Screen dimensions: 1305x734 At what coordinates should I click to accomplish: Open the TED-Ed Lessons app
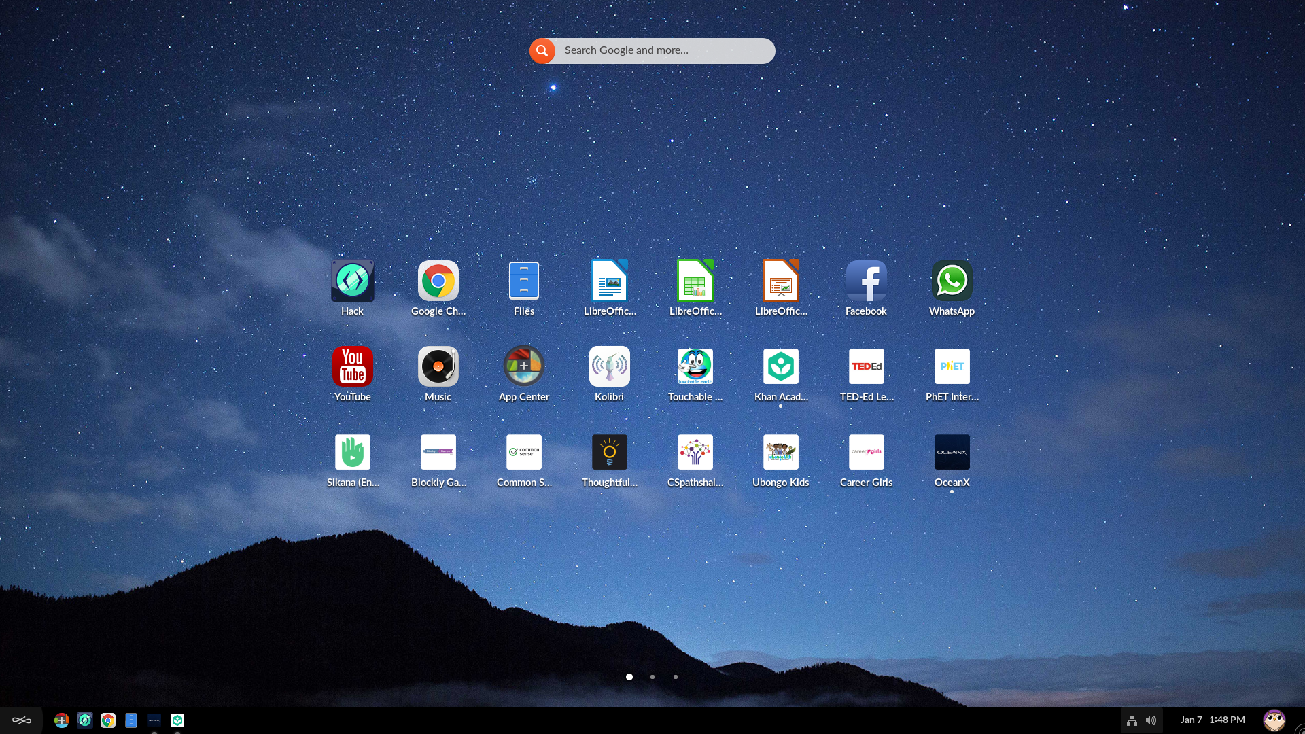[x=866, y=366]
